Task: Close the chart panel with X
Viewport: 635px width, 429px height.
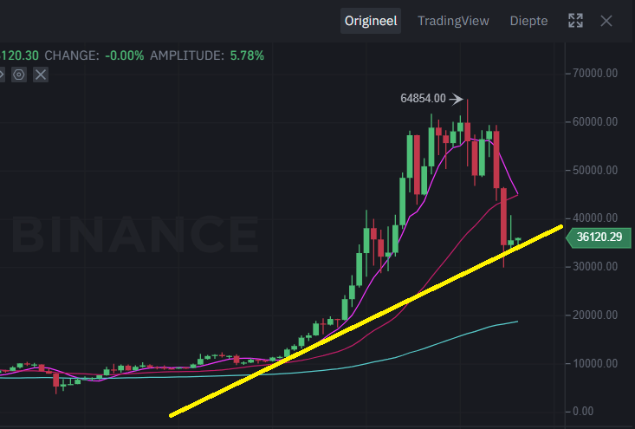Action: [x=606, y=21]
